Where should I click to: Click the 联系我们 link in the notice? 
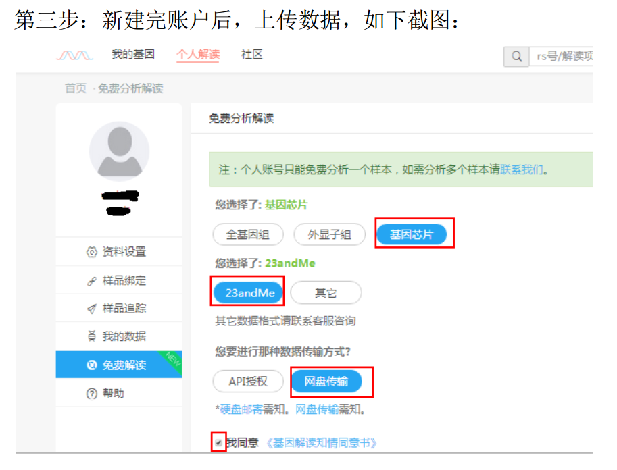522,169
